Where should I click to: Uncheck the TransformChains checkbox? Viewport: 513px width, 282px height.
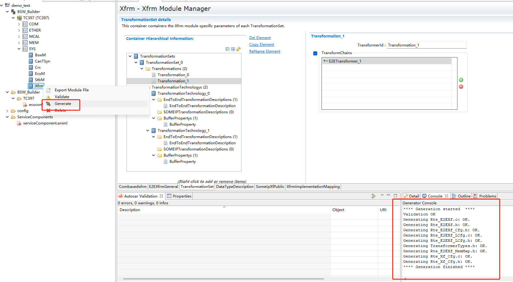(x=315, y=53)
